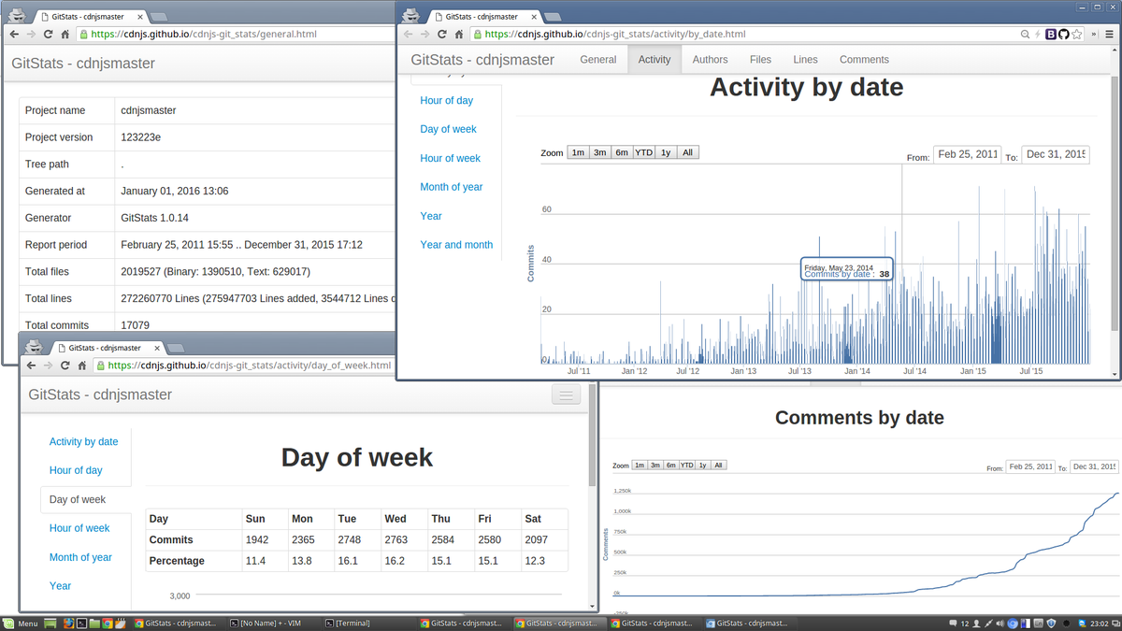Click From date field in Activity chart
This screenshot has width=1122, height=631.
(x=967, y=154)
